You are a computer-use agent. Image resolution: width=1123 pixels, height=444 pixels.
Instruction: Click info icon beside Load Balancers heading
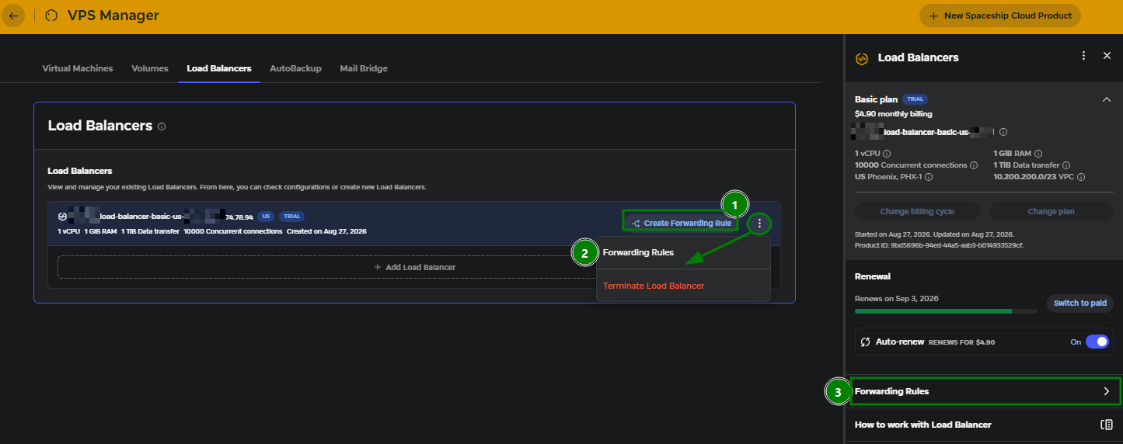coord(162,127)
